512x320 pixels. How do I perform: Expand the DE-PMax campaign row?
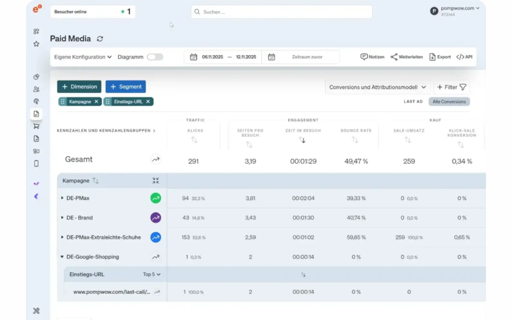[62, 198]
